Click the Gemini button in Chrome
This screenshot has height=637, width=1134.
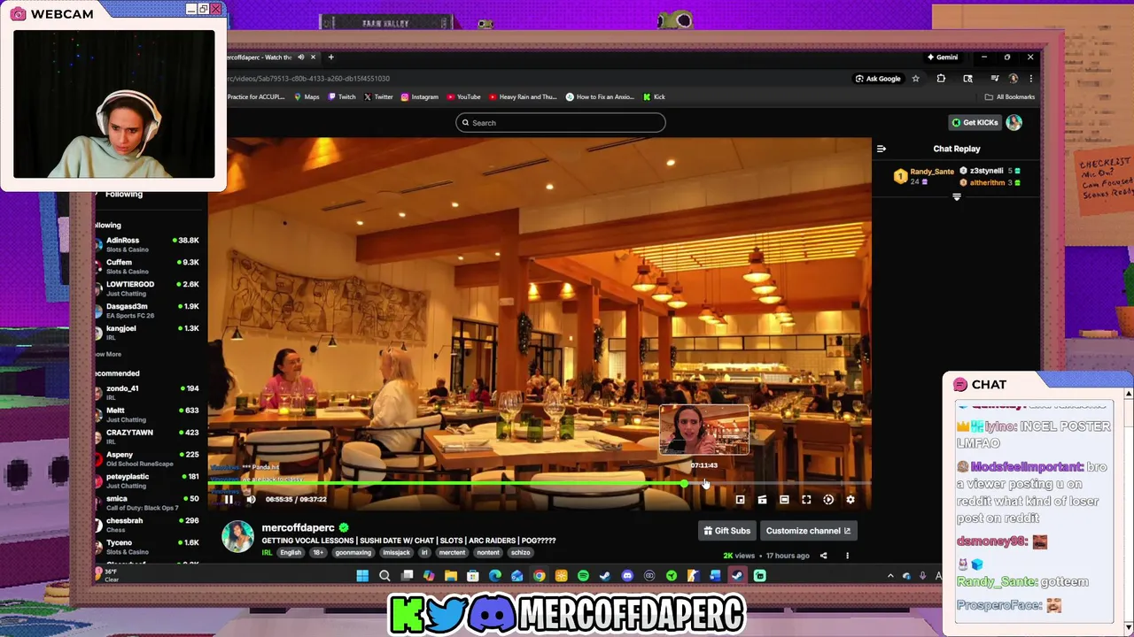943,58
